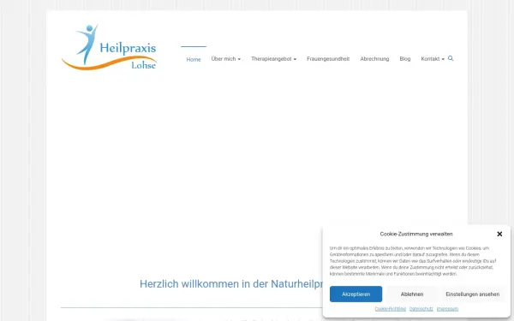Open the Frauengesundheit page

[328, 59]
